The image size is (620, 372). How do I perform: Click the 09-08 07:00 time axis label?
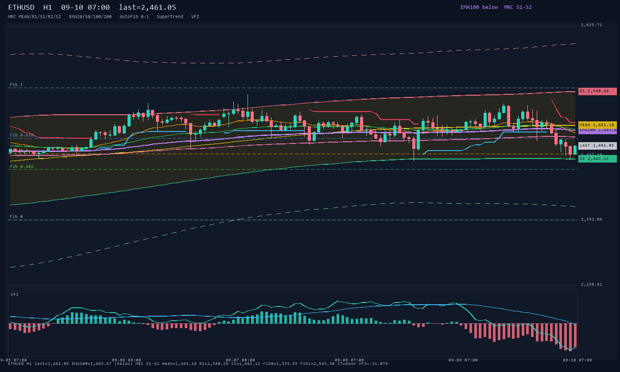[349, 360]
